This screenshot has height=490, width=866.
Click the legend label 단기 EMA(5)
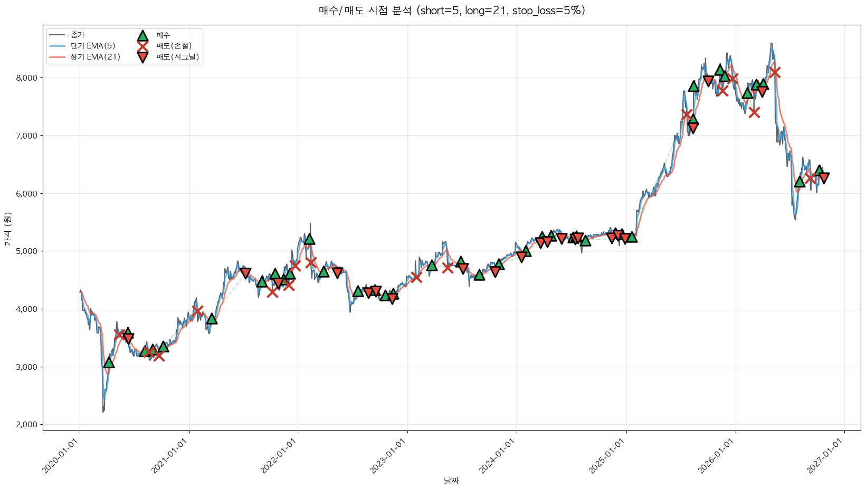pyautogui.click(x=93, y=46)
